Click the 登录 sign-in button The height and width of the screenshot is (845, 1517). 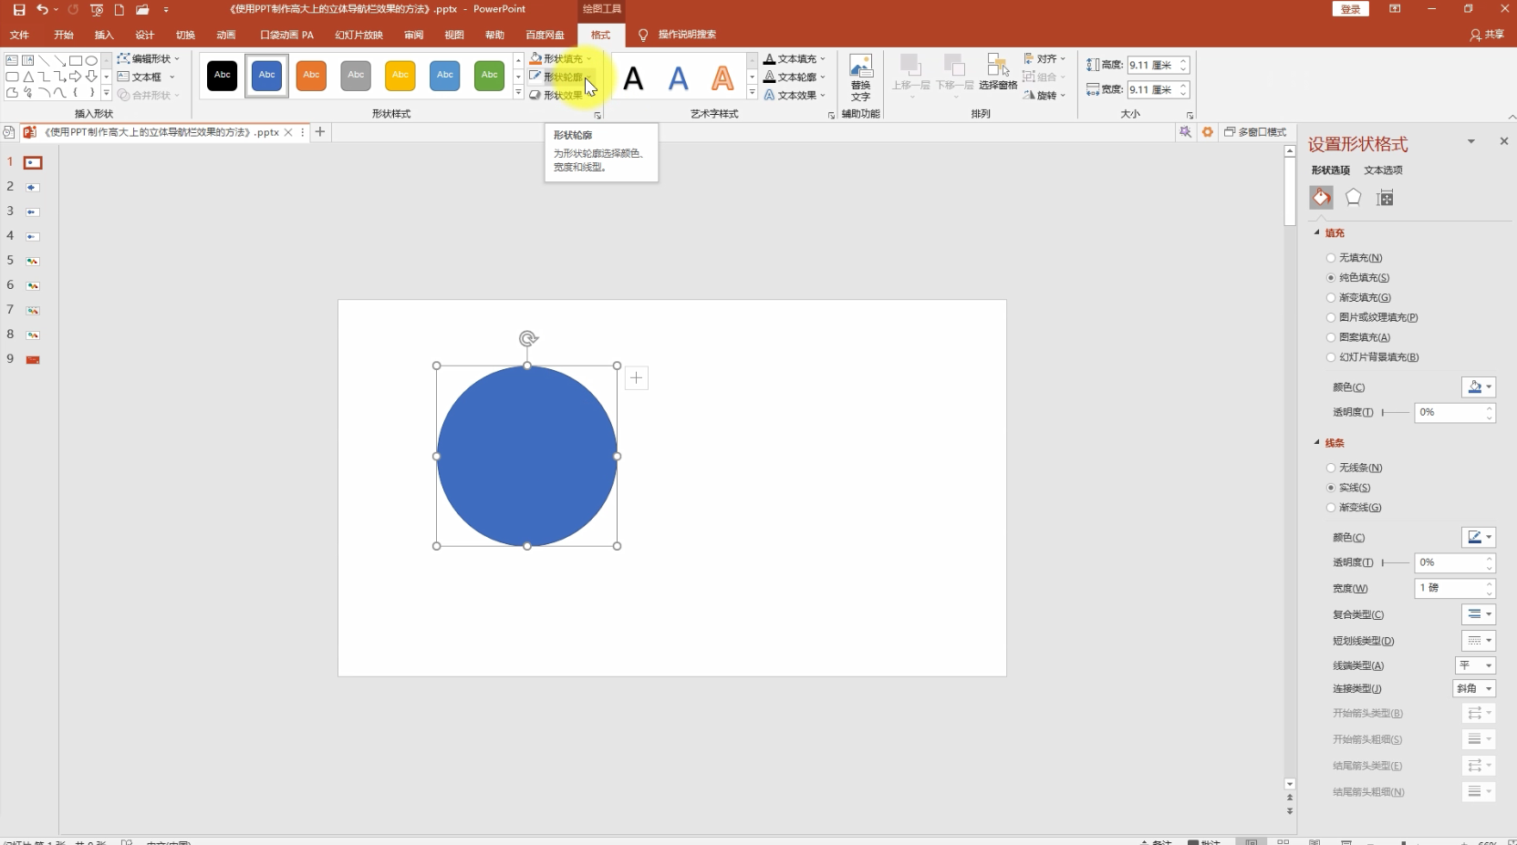point(1351,9)
